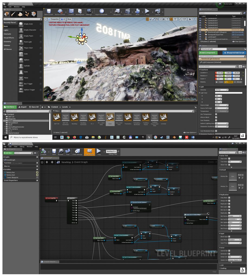Click Browse in the Level Blueprint toolbar
Image resolution: width=249 pixels, height=277 pixels.
point(61,152)
